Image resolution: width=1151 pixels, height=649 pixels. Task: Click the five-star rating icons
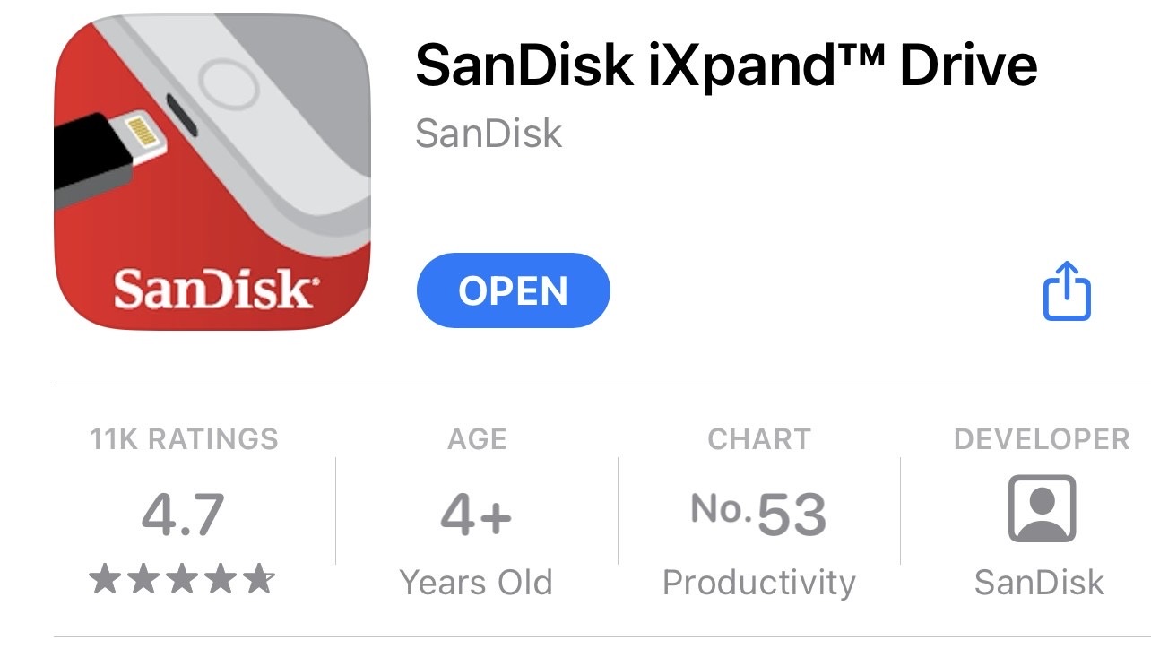tap(183, 580)
